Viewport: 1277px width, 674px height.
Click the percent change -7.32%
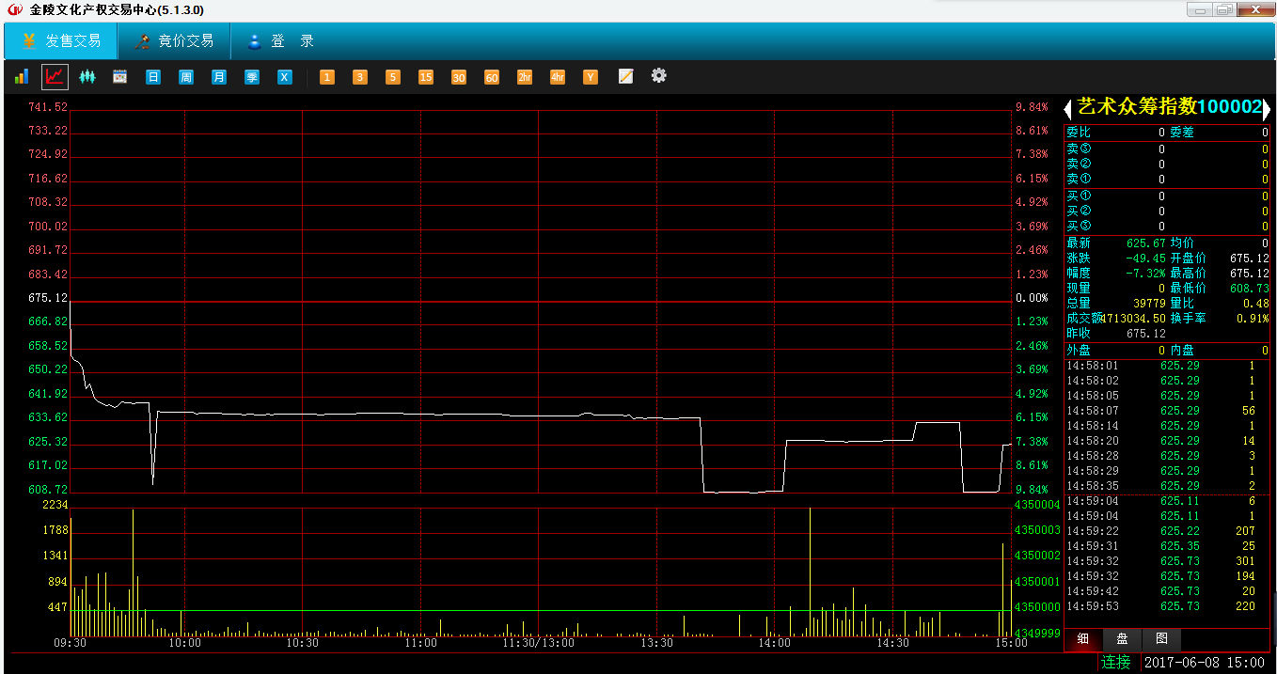pos(1145,273)
